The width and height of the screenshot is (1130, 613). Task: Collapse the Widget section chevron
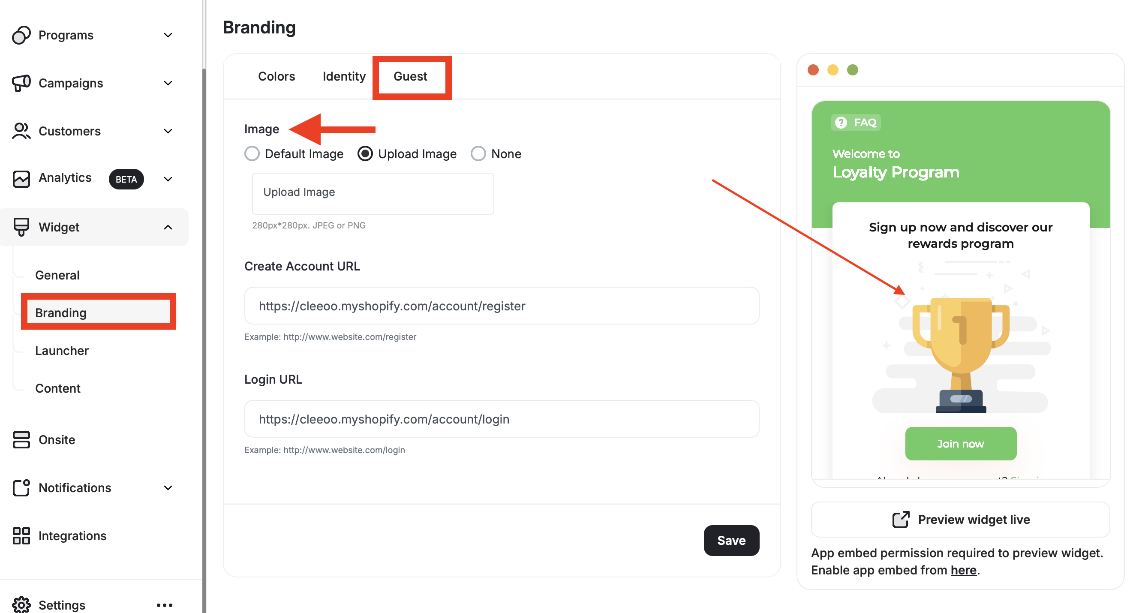[x=168, y=227]
